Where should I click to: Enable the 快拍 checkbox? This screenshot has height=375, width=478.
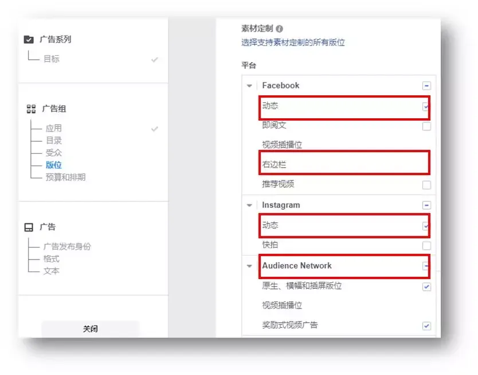point(426,246)
